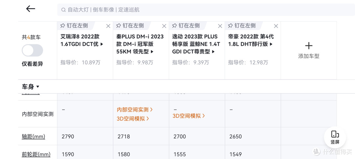Go back with the left arrow
The image size is (355, 159).
[31, 9]
